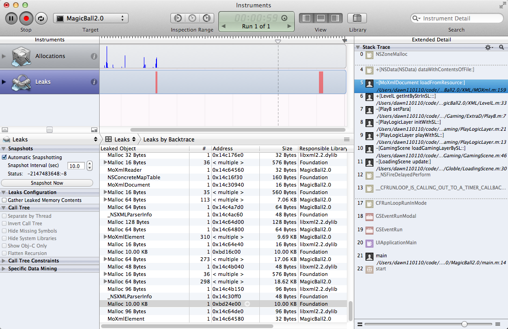The image size is (508, 329).
Task: Select the LevelL getIntByStrInSL frame
Action: (431, 100)
